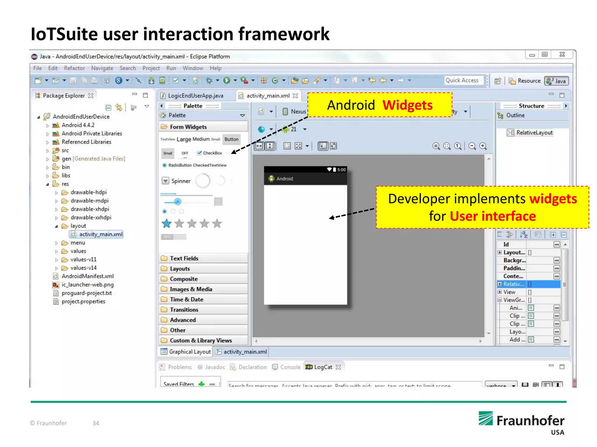597x447 pixels.
Task: Click collapse all properties minus icon
Action: [x=564, y=235]
